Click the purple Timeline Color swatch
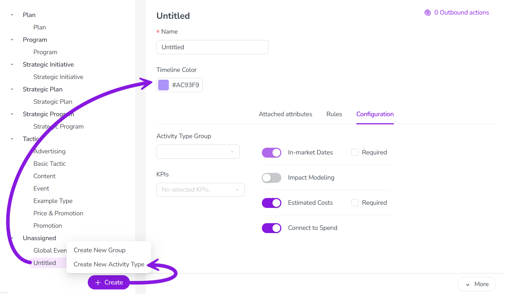Image resolution: width=505 pixels, height=294 pixels. 163,85
